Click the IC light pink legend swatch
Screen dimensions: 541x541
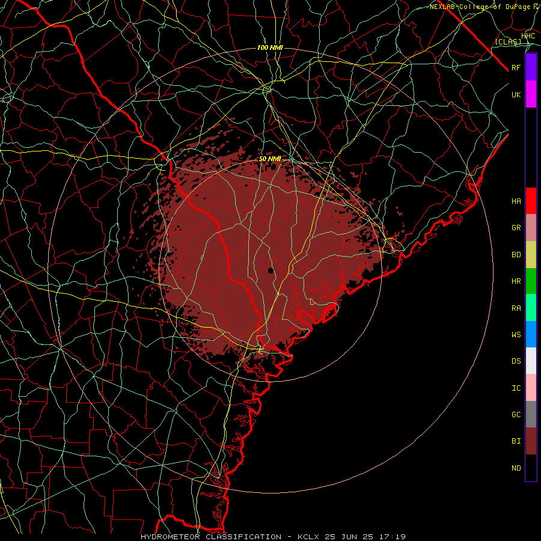[531, 388]
